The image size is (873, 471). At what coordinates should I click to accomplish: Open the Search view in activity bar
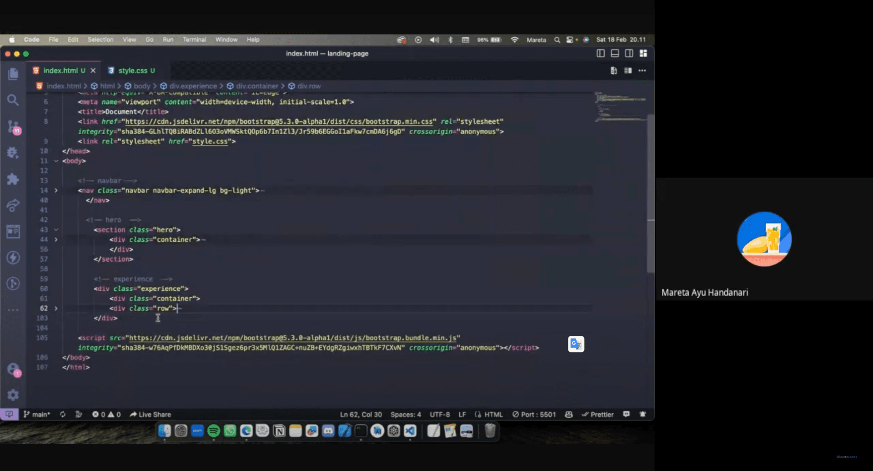(x=13, y=100)
